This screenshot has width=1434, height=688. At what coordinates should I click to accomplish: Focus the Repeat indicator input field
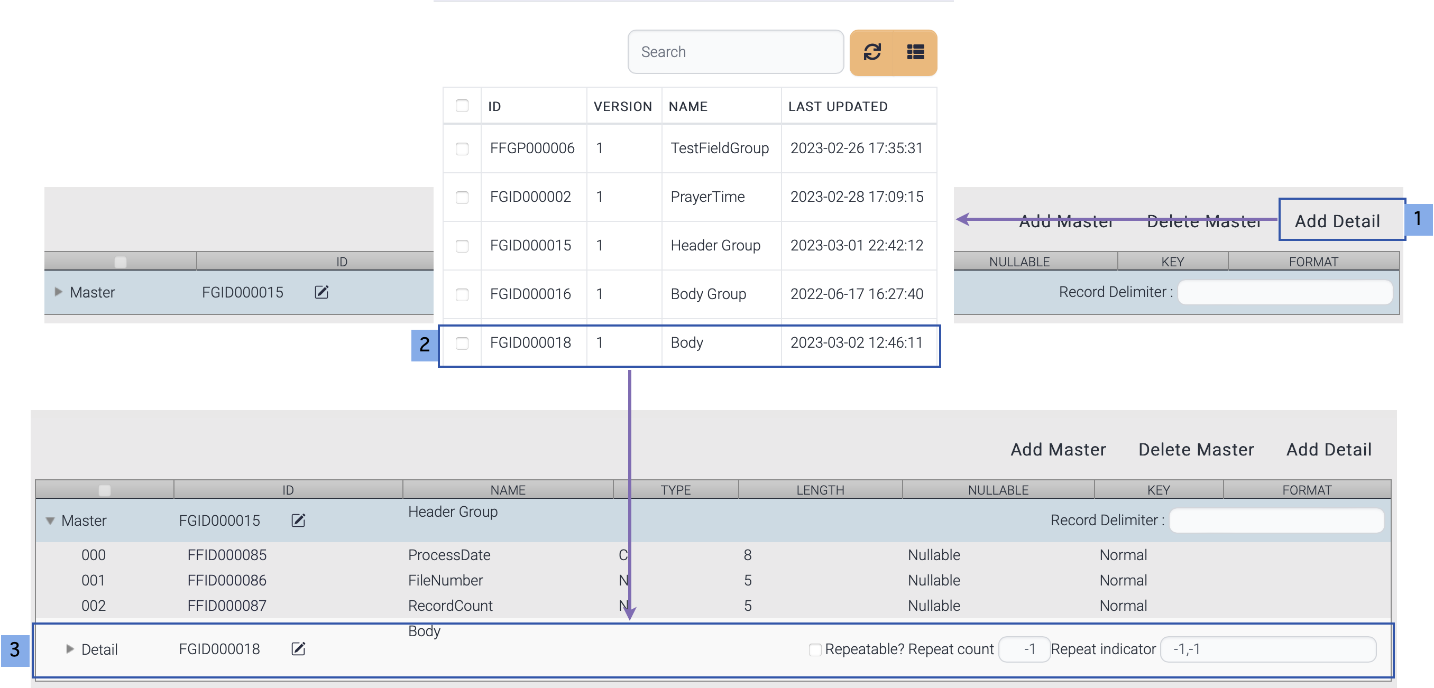pos(1267,649)
